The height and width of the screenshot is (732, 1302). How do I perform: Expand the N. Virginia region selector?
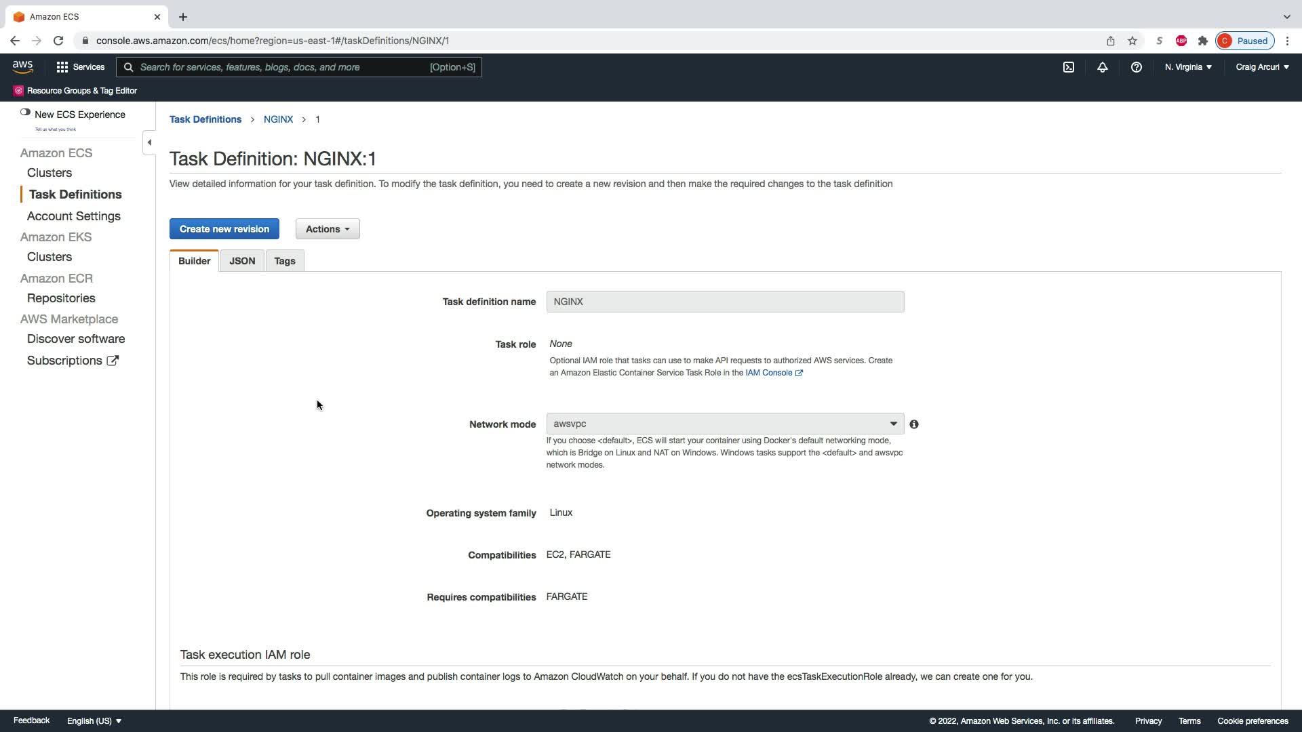pos(1187,67)
